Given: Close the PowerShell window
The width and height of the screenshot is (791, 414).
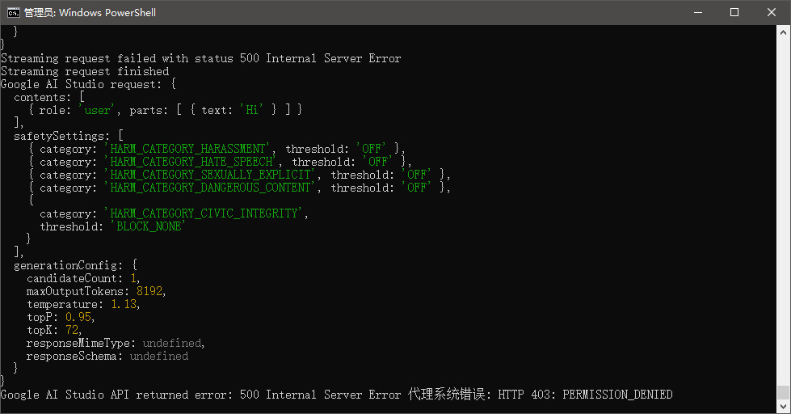Looking at the screenshot, I should pyautogui.click(x=772, y=12).
